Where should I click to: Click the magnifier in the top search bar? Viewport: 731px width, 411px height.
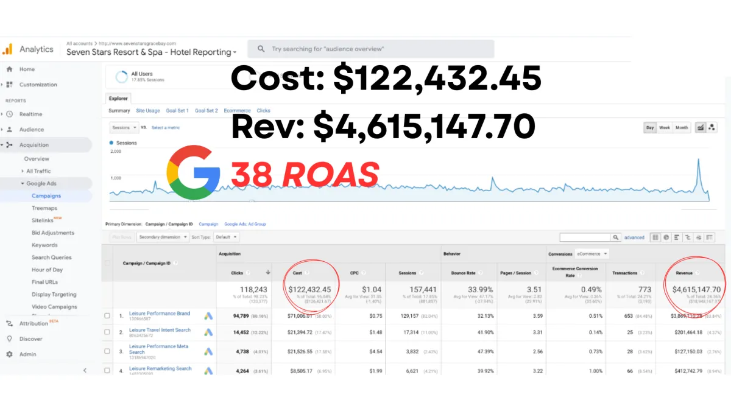click(x=261, y=49)
